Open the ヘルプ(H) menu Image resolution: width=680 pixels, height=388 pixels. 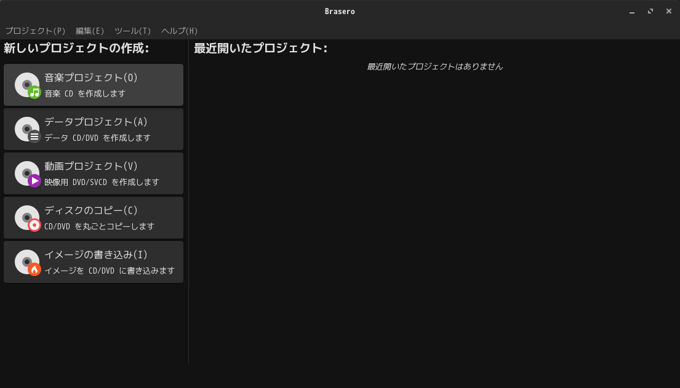click(x=180, y=31)
